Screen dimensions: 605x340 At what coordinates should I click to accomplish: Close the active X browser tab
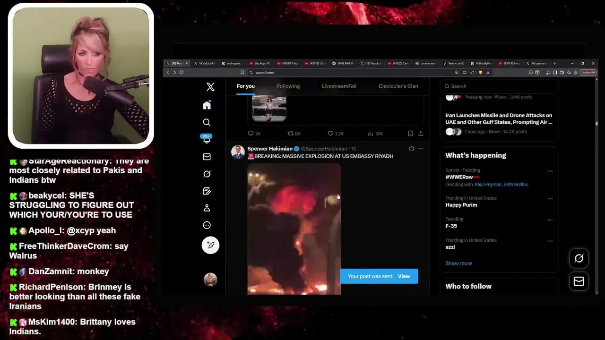pos(186,63)
